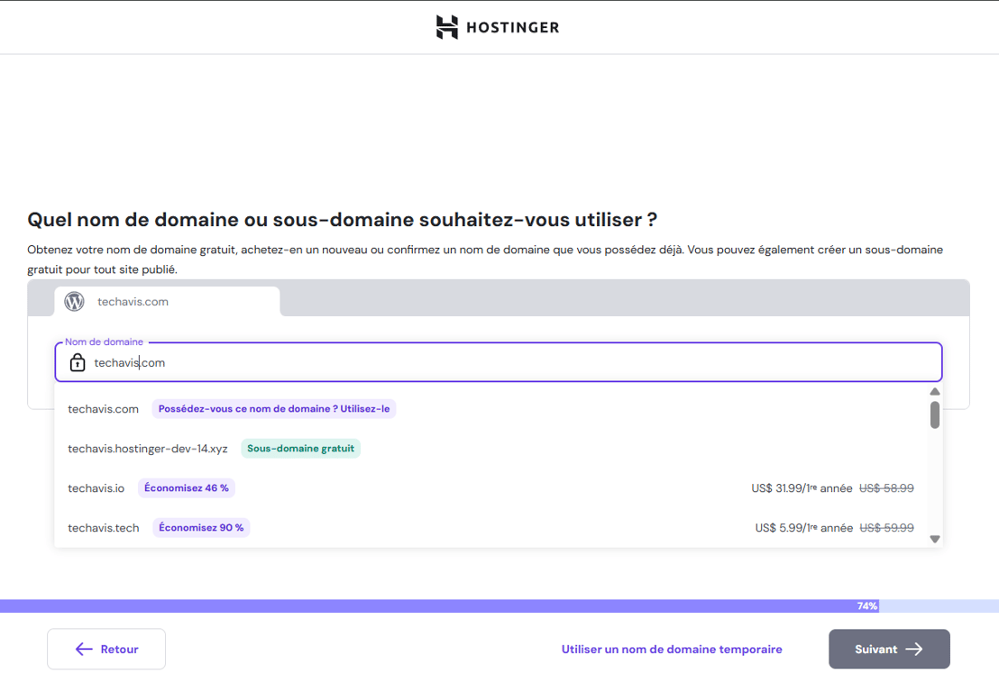Click the WordPress icon on the techavis.com tab
This screenshot has height=692, width=999.
click(74, 301)
